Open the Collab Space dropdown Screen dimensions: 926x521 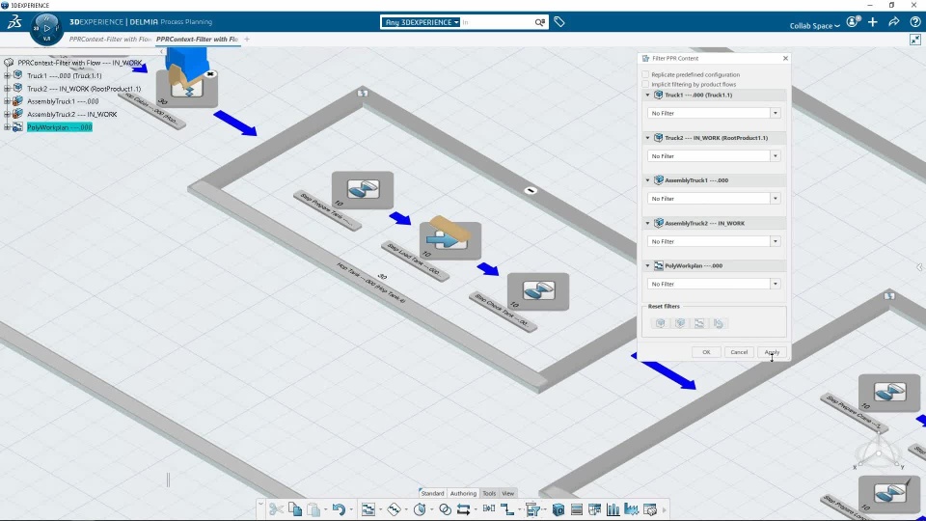pos(815,25)
